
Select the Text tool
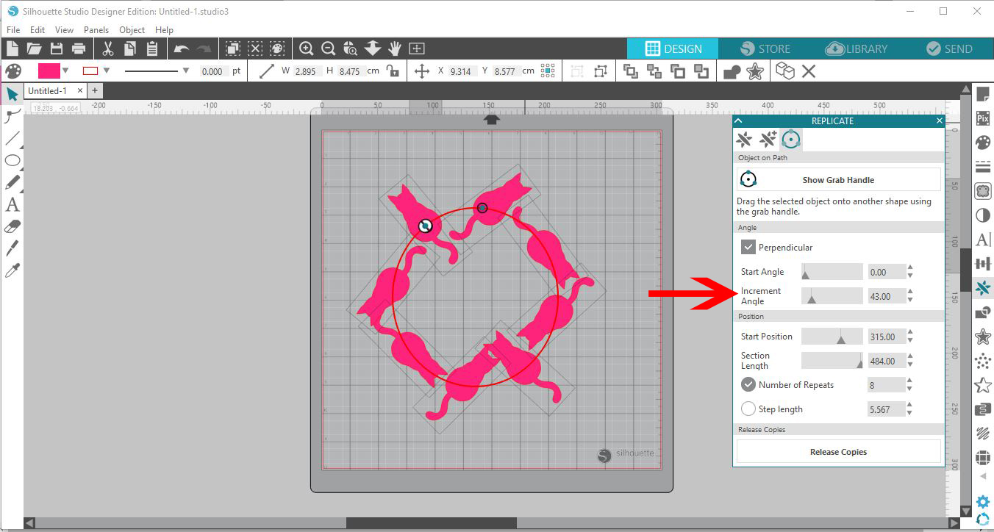(x=12, y=205)
